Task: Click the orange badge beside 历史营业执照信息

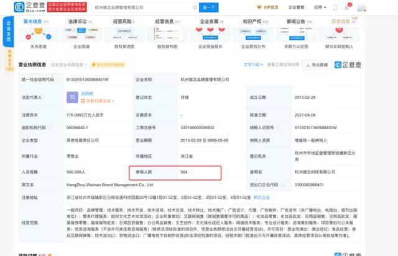Action: tap(108, 65)
